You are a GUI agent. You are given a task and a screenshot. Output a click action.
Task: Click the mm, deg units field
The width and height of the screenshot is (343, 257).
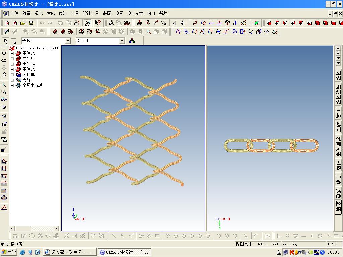tap(303, 244)
